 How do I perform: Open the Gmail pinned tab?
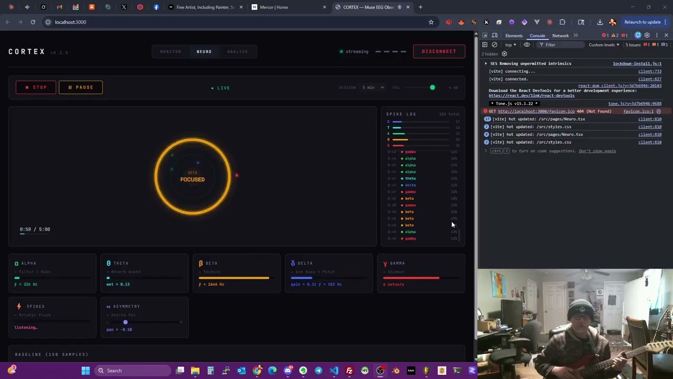pos(59,7)
